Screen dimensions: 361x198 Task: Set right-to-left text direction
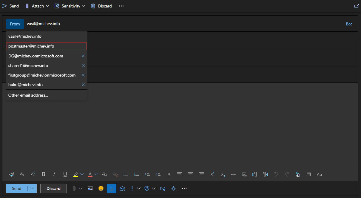(x=265, y=174)
